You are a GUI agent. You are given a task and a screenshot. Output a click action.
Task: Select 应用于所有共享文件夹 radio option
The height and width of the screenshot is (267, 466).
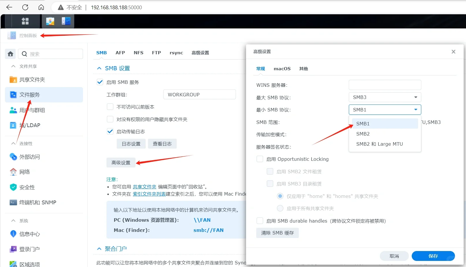coord(280,208)
